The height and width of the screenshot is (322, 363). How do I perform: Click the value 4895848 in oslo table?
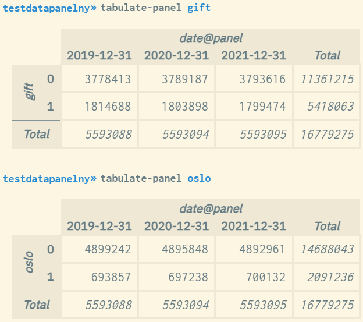pyautogui.click(x=184, y=250)
